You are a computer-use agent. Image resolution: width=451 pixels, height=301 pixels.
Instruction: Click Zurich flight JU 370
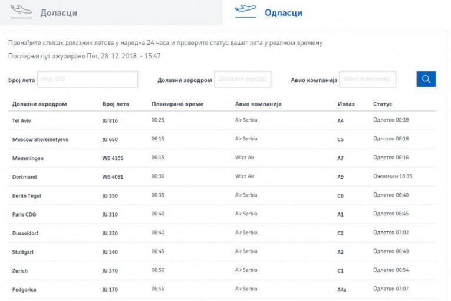pos(110,271)
